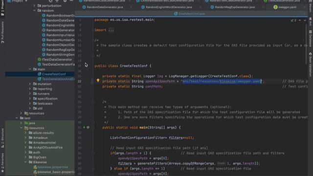Select the AnApiOfIceAndFire folder

tap(45, 148)
